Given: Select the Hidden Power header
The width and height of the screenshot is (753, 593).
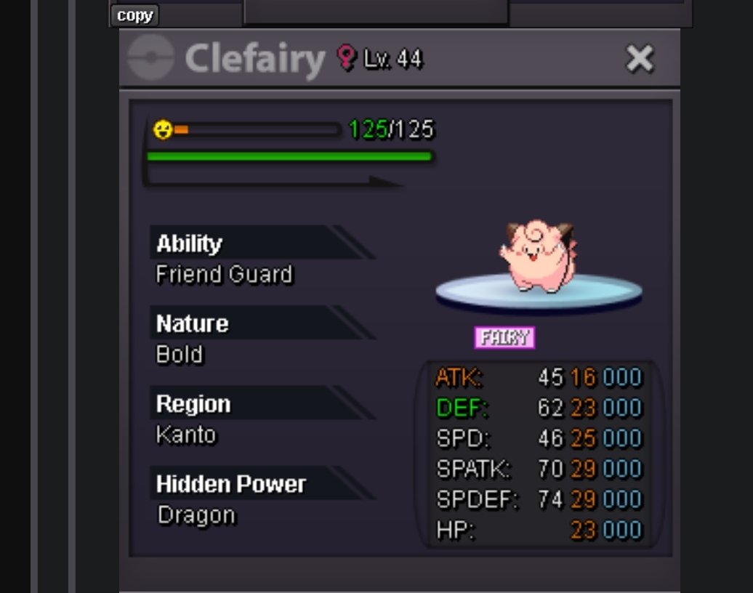Looking at the screenshot, I should pyautogui.click(x=230, y=484).
